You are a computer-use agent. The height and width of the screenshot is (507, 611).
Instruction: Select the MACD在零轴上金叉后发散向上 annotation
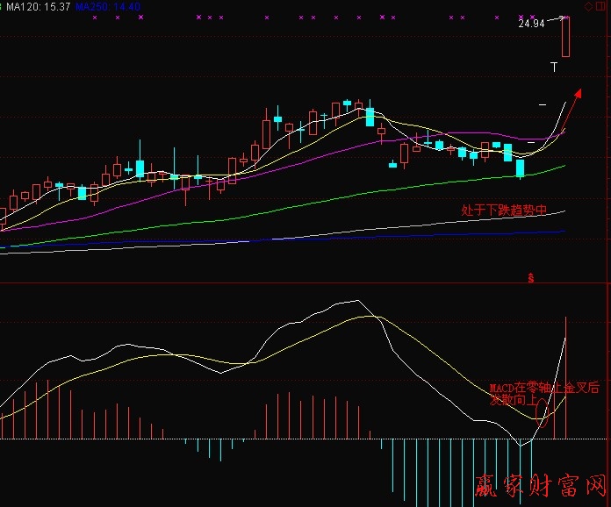pos(543,393)
